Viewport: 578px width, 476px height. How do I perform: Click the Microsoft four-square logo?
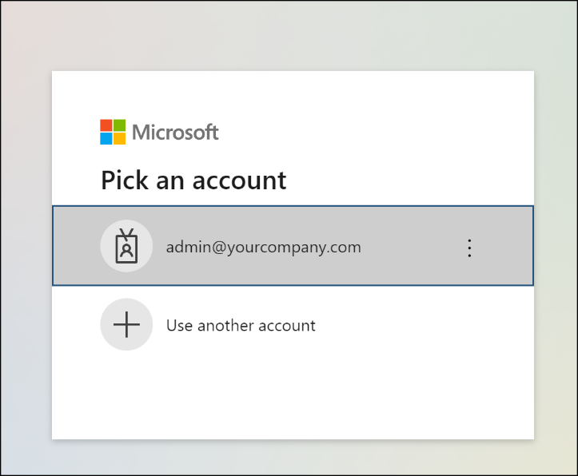113,132
